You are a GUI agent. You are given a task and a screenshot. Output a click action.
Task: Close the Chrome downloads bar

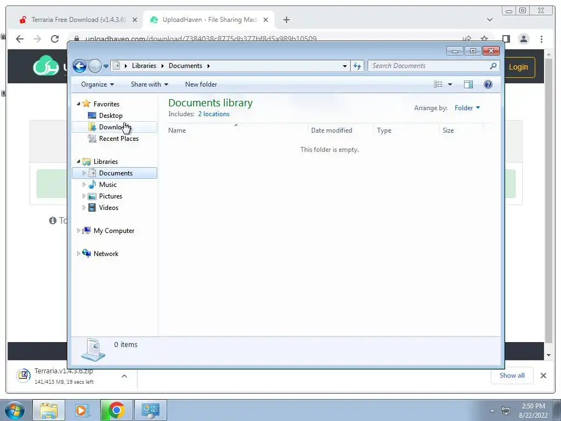(x=543, y=376)
